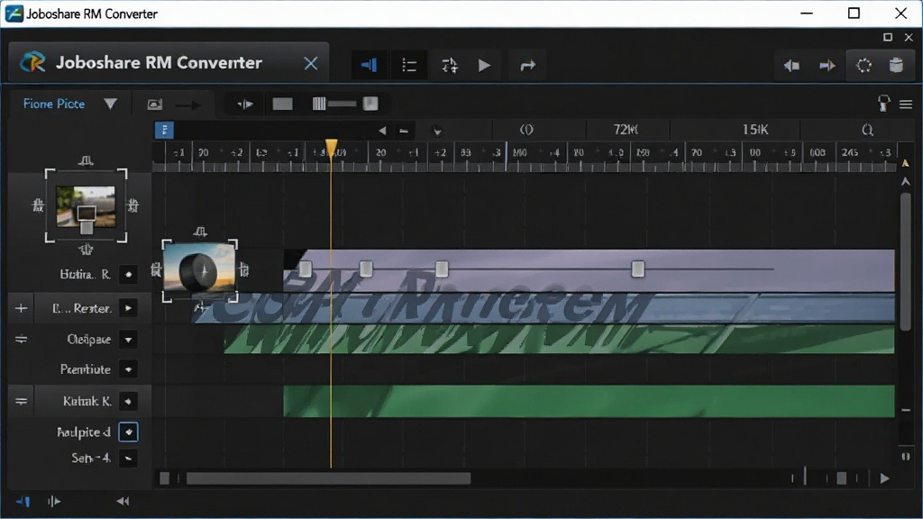Click the trash bin icon
The image size is (923, 519).
point(896,65)
